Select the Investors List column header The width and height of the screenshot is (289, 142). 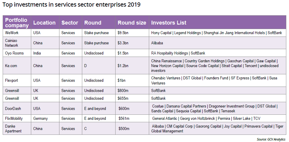(x=169, y=23)
